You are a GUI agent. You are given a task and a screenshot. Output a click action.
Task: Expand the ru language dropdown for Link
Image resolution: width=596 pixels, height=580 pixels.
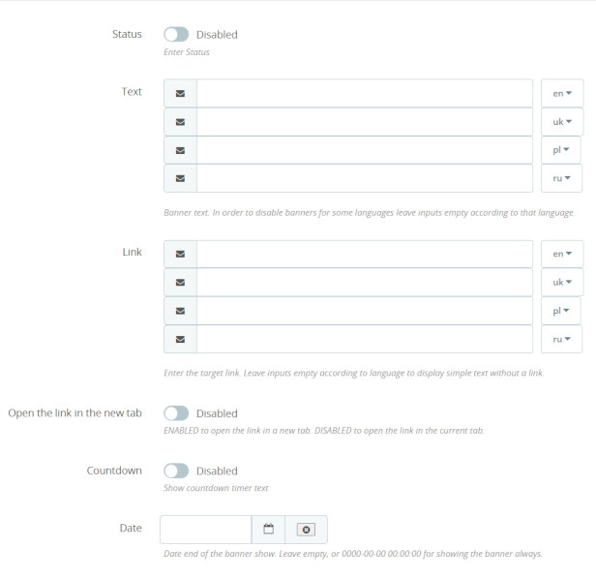tap(561, 339)
